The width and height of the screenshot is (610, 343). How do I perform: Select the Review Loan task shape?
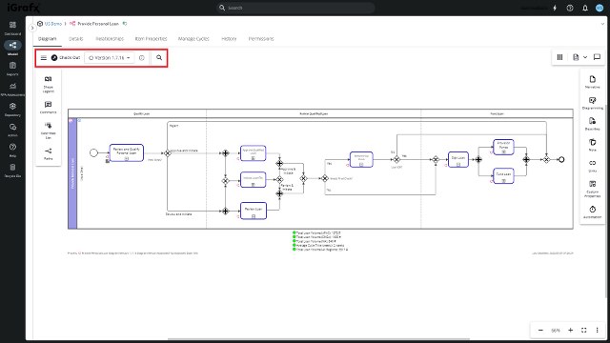click(254, 211)
